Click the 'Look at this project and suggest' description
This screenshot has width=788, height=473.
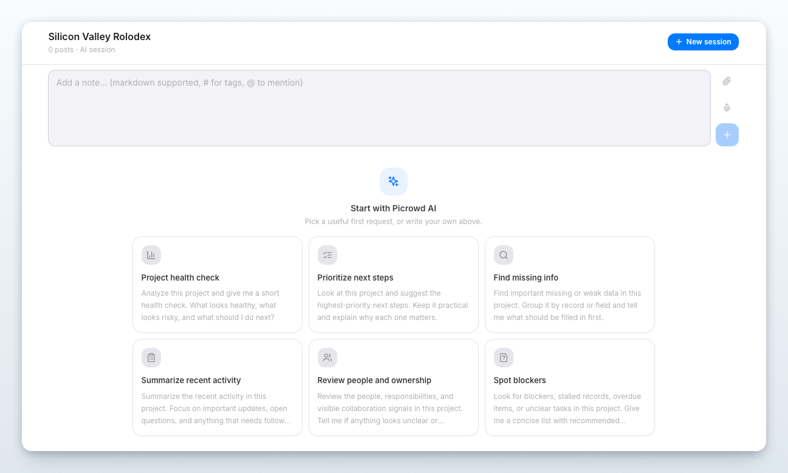coord(392,305)
